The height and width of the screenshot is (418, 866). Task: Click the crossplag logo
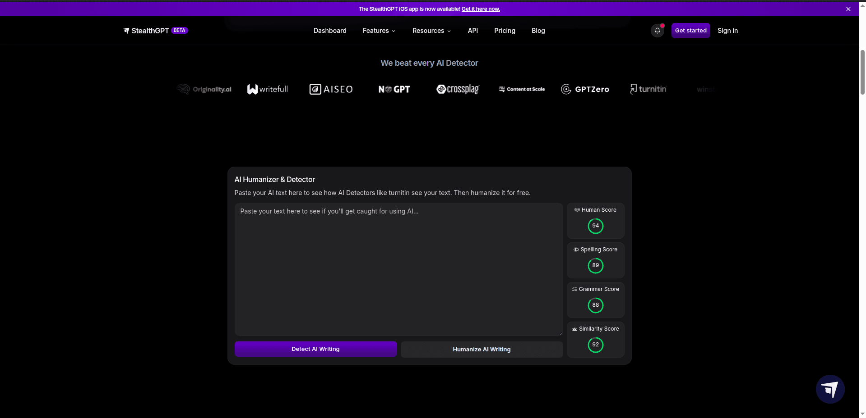[x=458, y=89]
